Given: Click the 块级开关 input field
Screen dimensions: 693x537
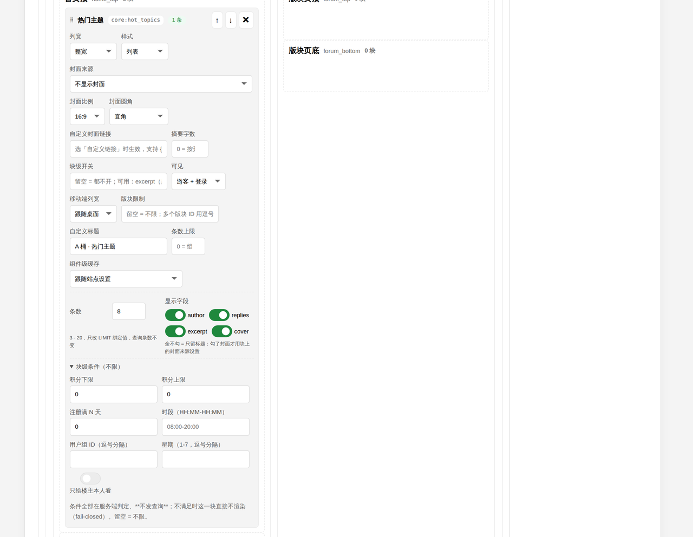Looking at the screenshot, I should 119,181.
